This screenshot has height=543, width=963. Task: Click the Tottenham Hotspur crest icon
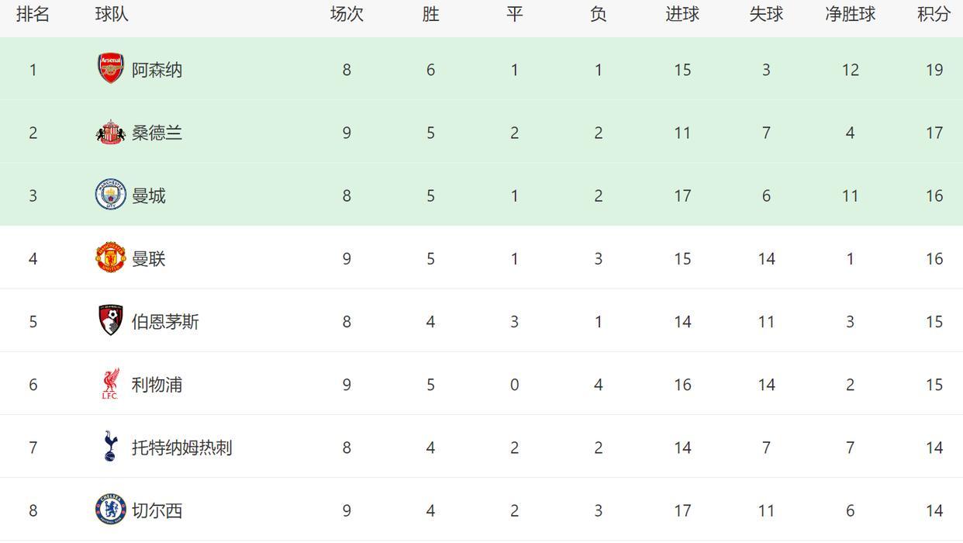coord(111,447)
